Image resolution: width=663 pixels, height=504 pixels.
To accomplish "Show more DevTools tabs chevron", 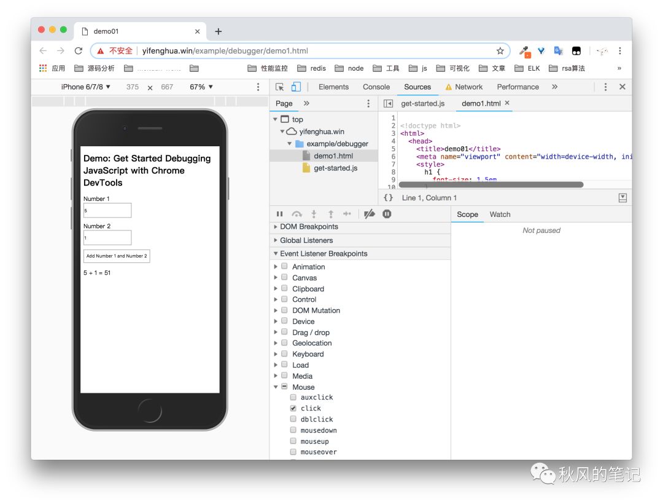I will coord(554,87).
